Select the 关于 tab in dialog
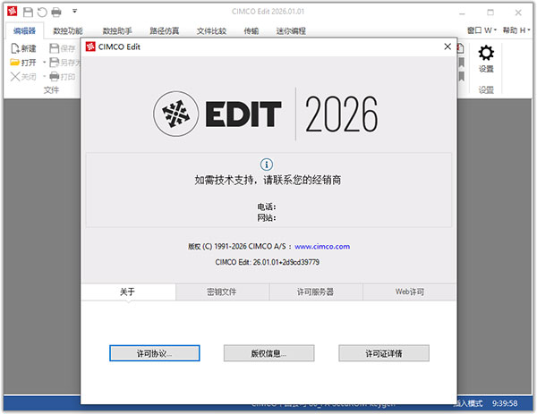Viewport: 537px width, 414px height. pos(128,291)
